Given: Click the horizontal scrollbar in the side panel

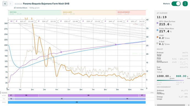Looking at the screenshot, I should pos(171,105).
